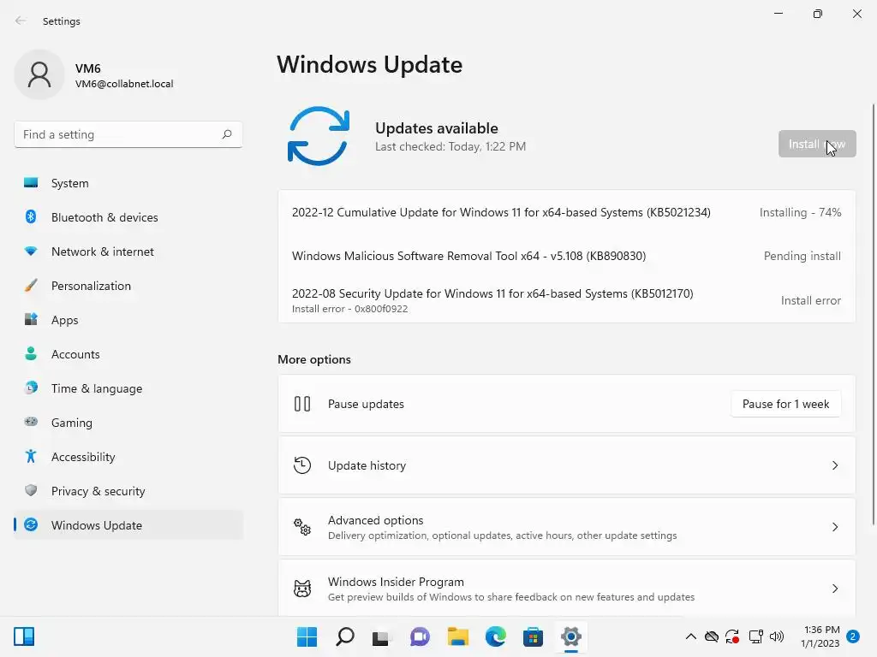Open Advanced options
The height and width of the screenshot is (657, 877).
[567, 527]
